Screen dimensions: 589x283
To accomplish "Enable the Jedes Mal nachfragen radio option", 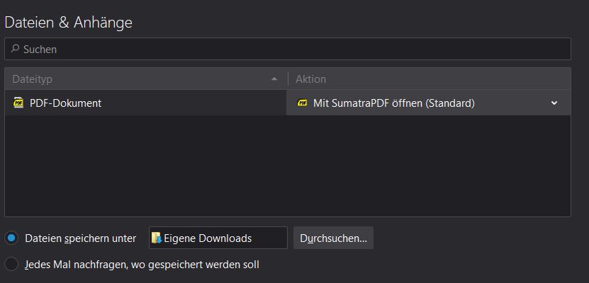I will (x=11, y=265).
